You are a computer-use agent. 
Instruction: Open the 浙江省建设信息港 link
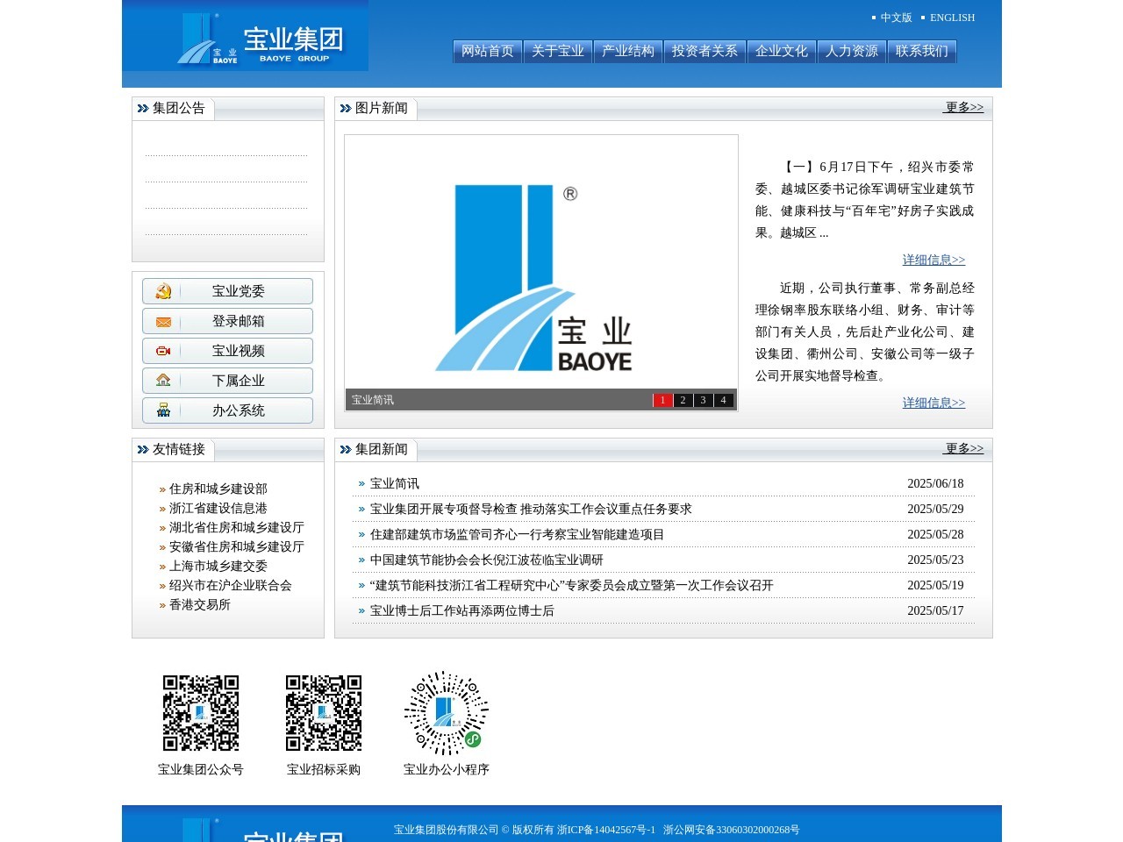coord(218,508)
